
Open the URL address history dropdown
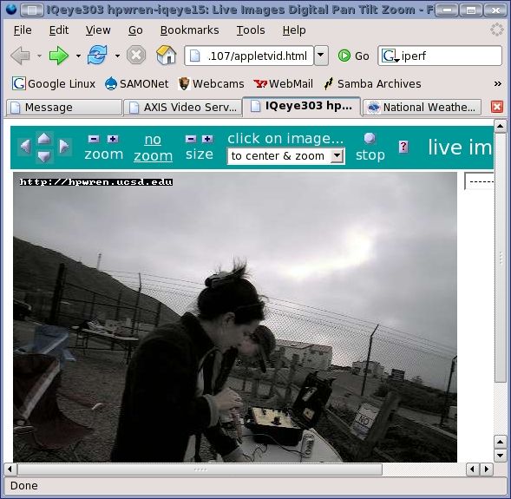[x=321, y=56]
